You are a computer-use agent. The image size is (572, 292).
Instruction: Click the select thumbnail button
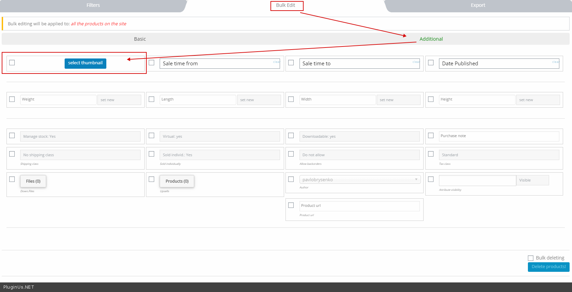point(85,63)
